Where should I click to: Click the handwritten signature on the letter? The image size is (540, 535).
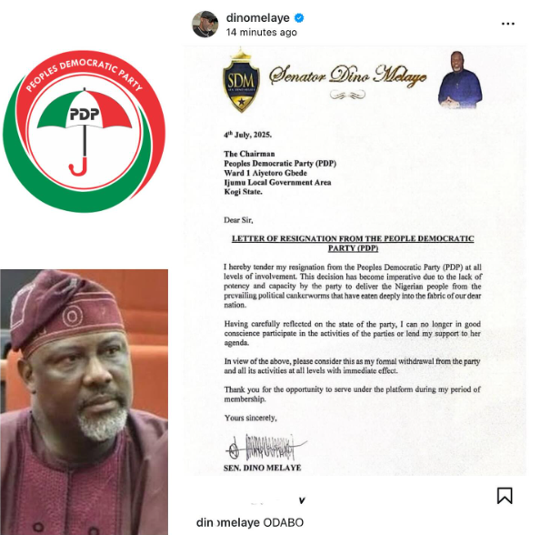coord(265,448)
